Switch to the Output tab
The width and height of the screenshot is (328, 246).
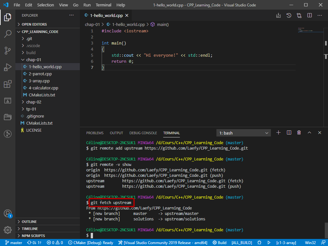[x=116, y=133]
